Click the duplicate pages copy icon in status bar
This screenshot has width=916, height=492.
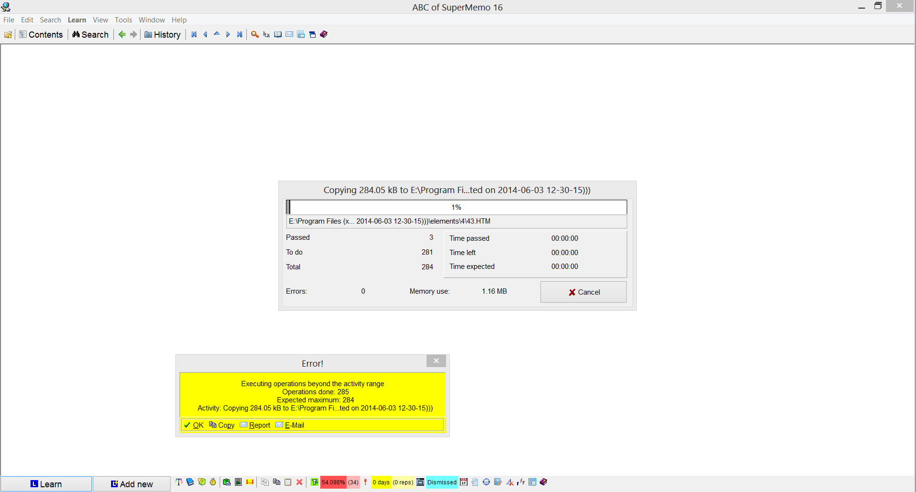pyautogui.click(x=276, y=482)
